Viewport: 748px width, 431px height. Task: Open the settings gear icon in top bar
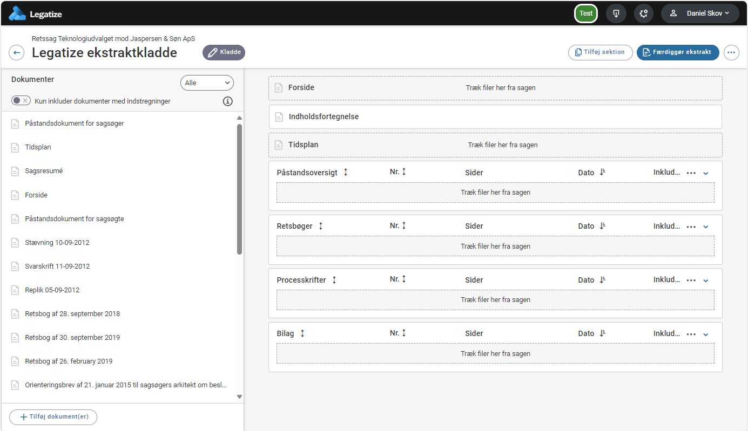(644, 13)
